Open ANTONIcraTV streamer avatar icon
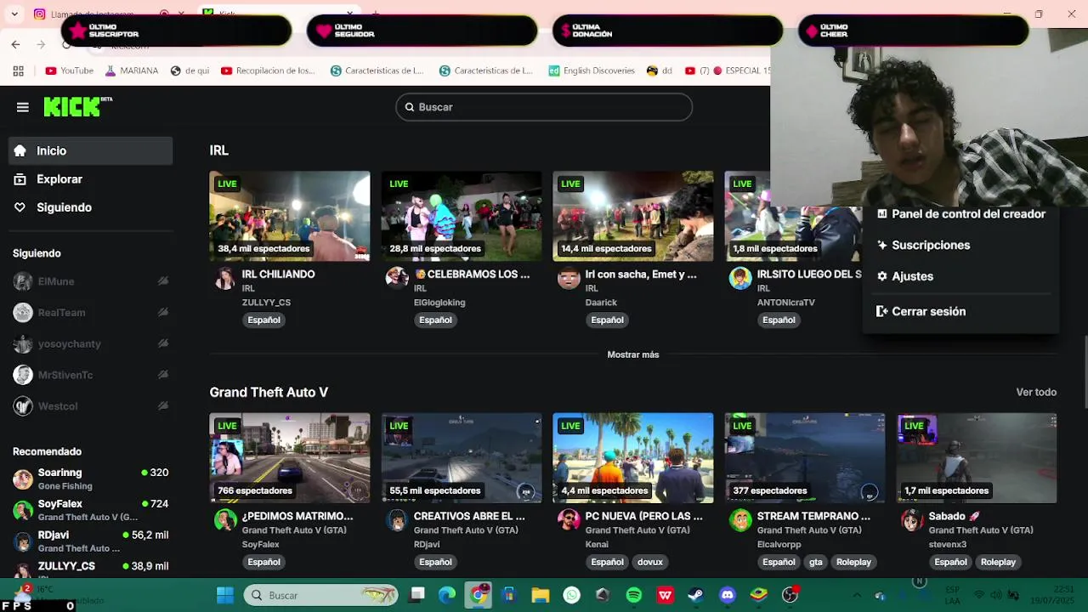 tap(740, 278)
